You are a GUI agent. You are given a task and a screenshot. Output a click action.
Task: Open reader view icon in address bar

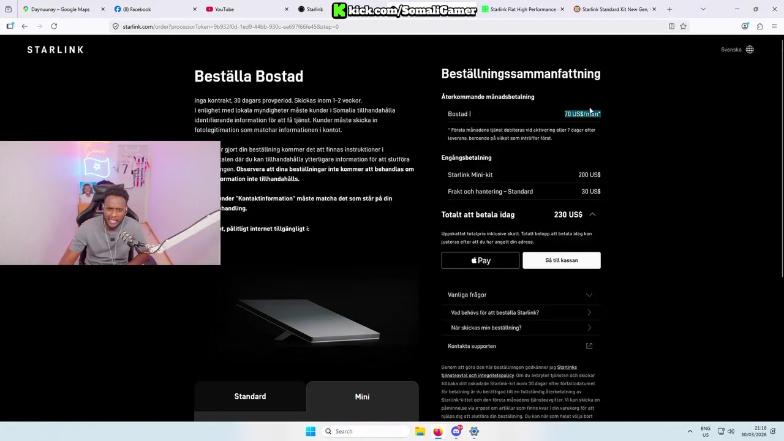671,26
